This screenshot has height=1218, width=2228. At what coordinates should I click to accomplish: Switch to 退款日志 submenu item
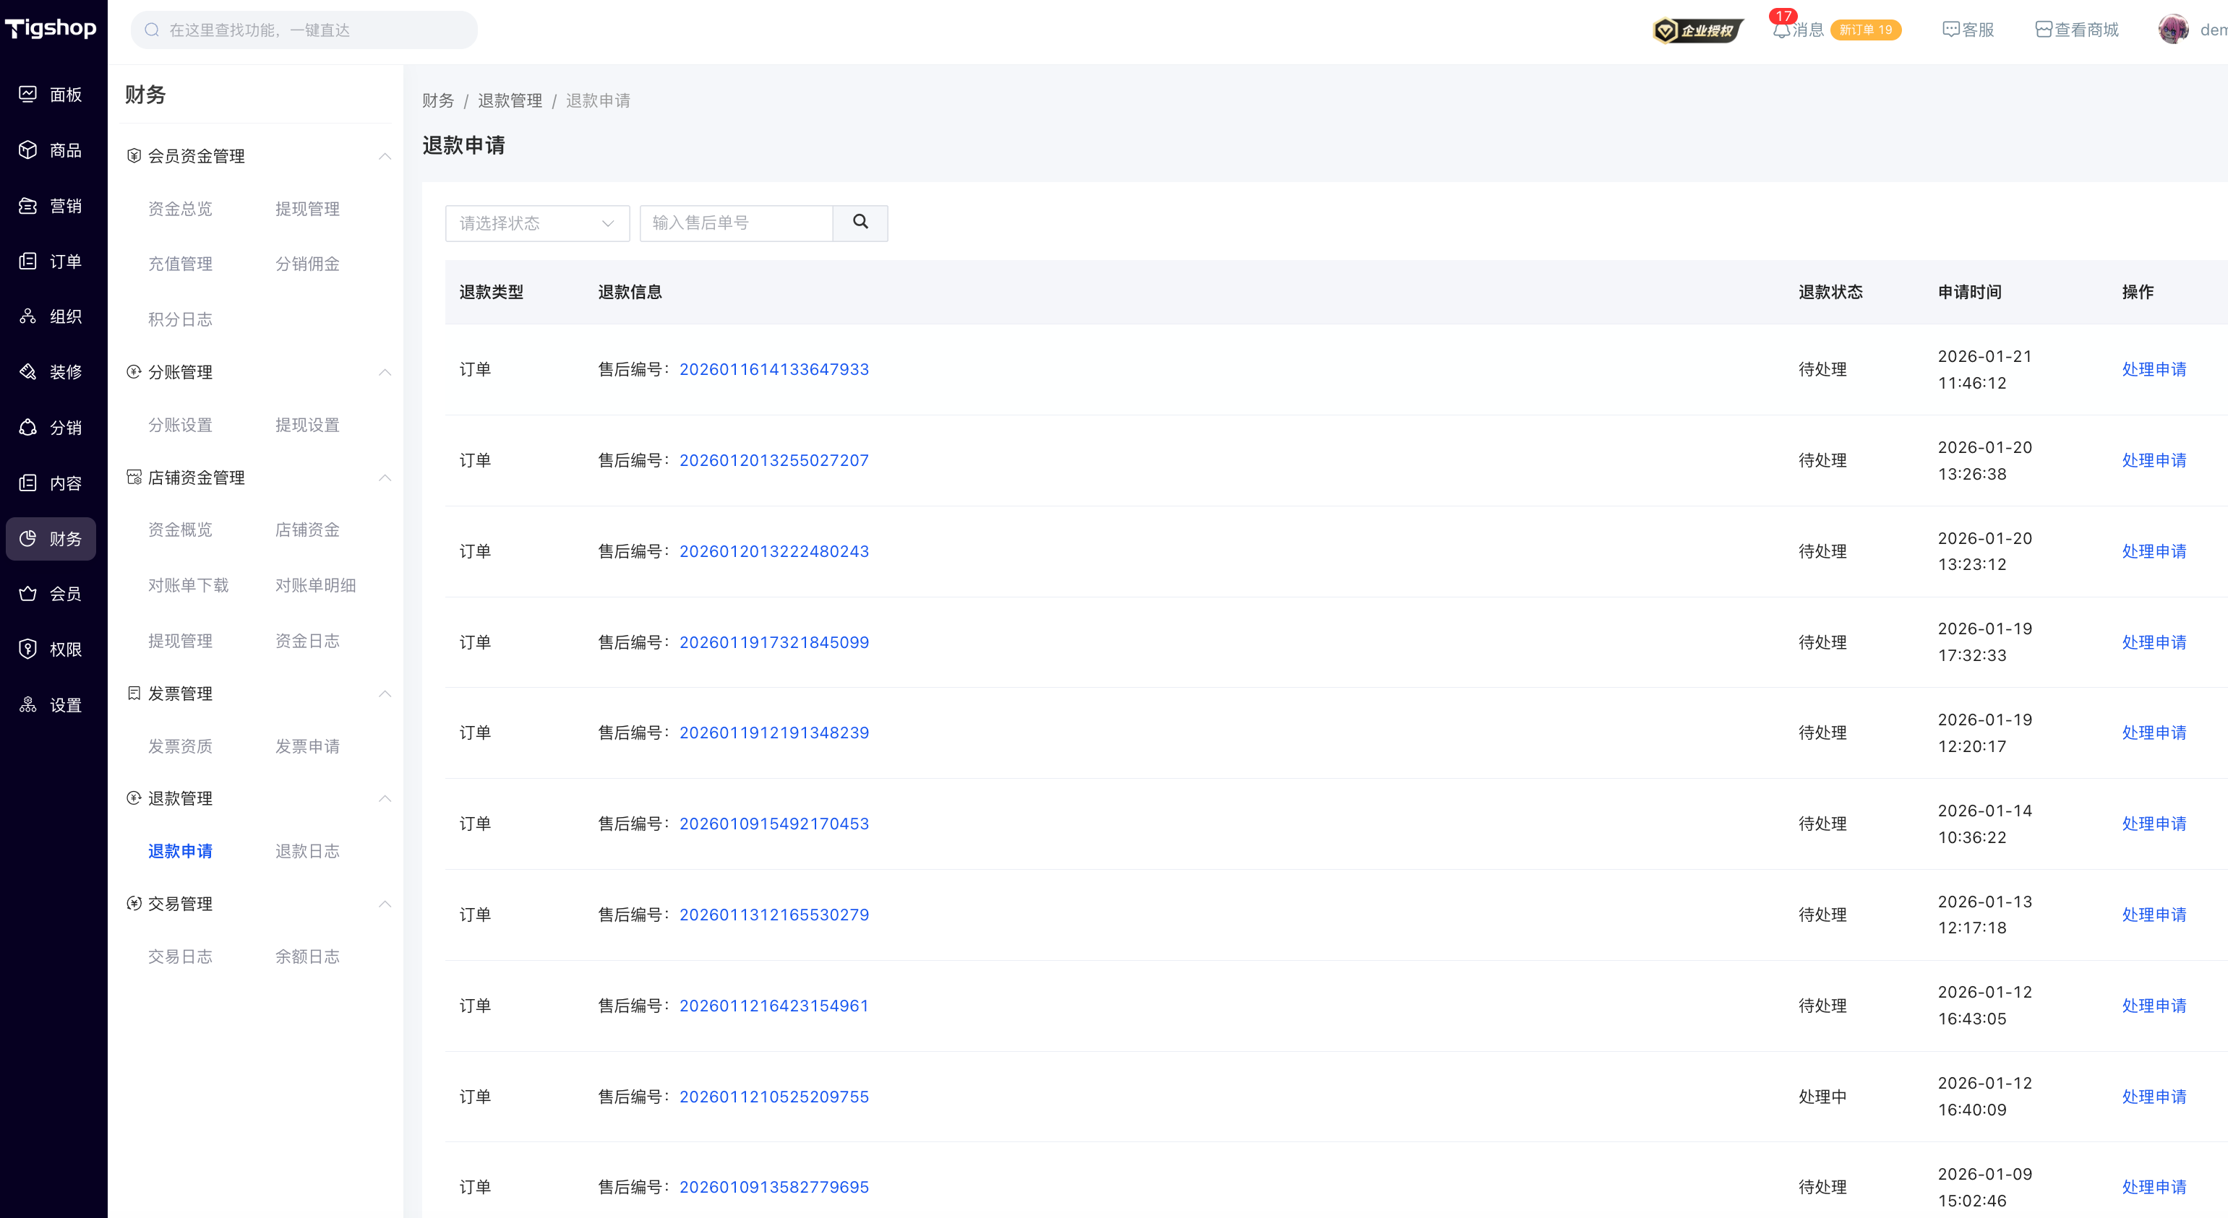(x=307, y=852)
